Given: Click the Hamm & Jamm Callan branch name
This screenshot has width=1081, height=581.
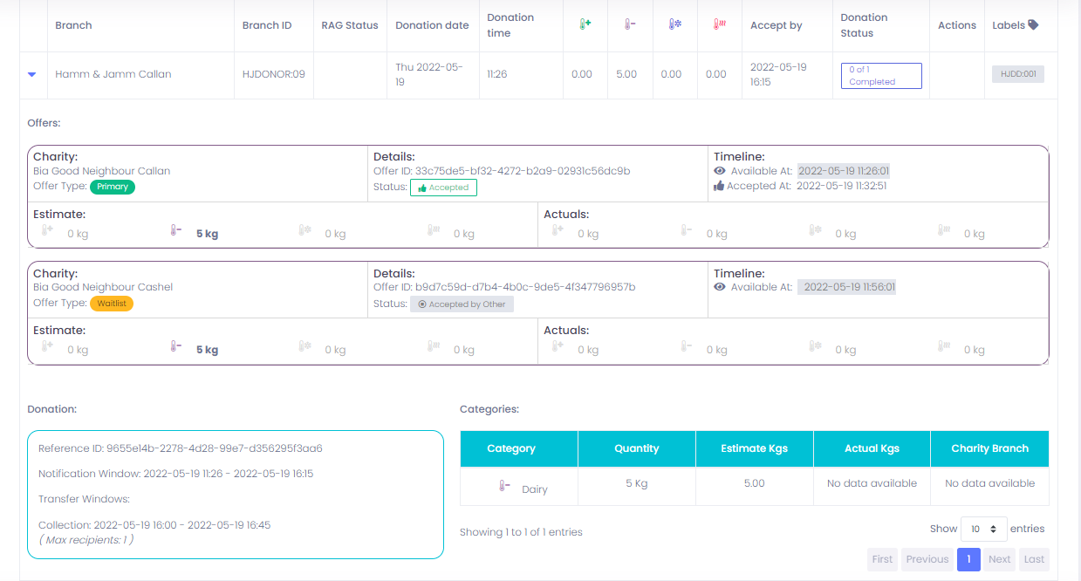Looking at the screenshot, I should [113, 74].
